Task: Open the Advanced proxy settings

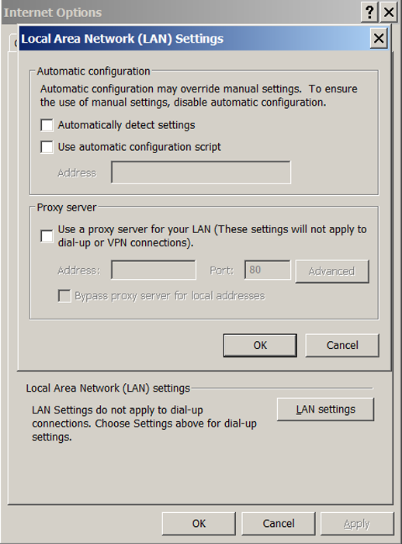Action: 332,271
